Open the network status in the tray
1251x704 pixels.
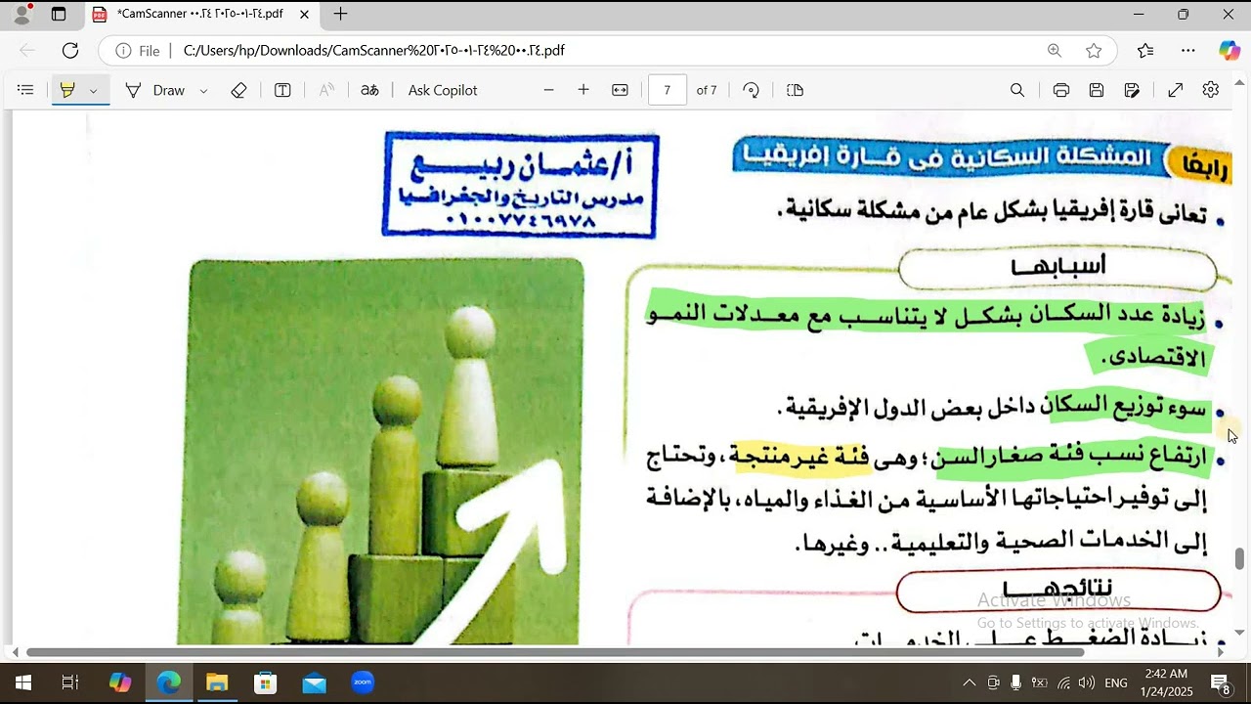[x=1063, y=682]
